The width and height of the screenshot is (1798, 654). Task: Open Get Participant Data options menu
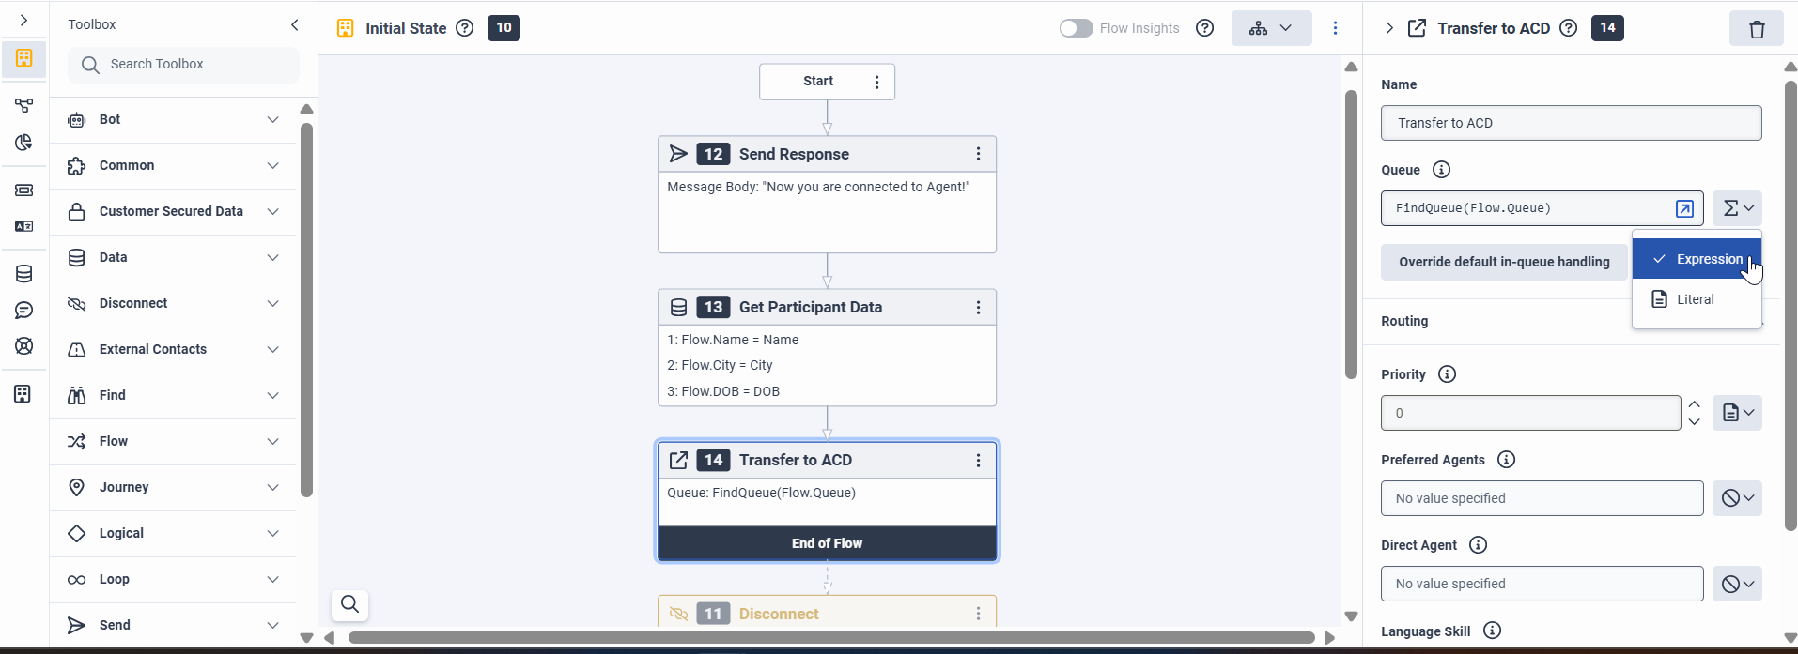[978, 307]
